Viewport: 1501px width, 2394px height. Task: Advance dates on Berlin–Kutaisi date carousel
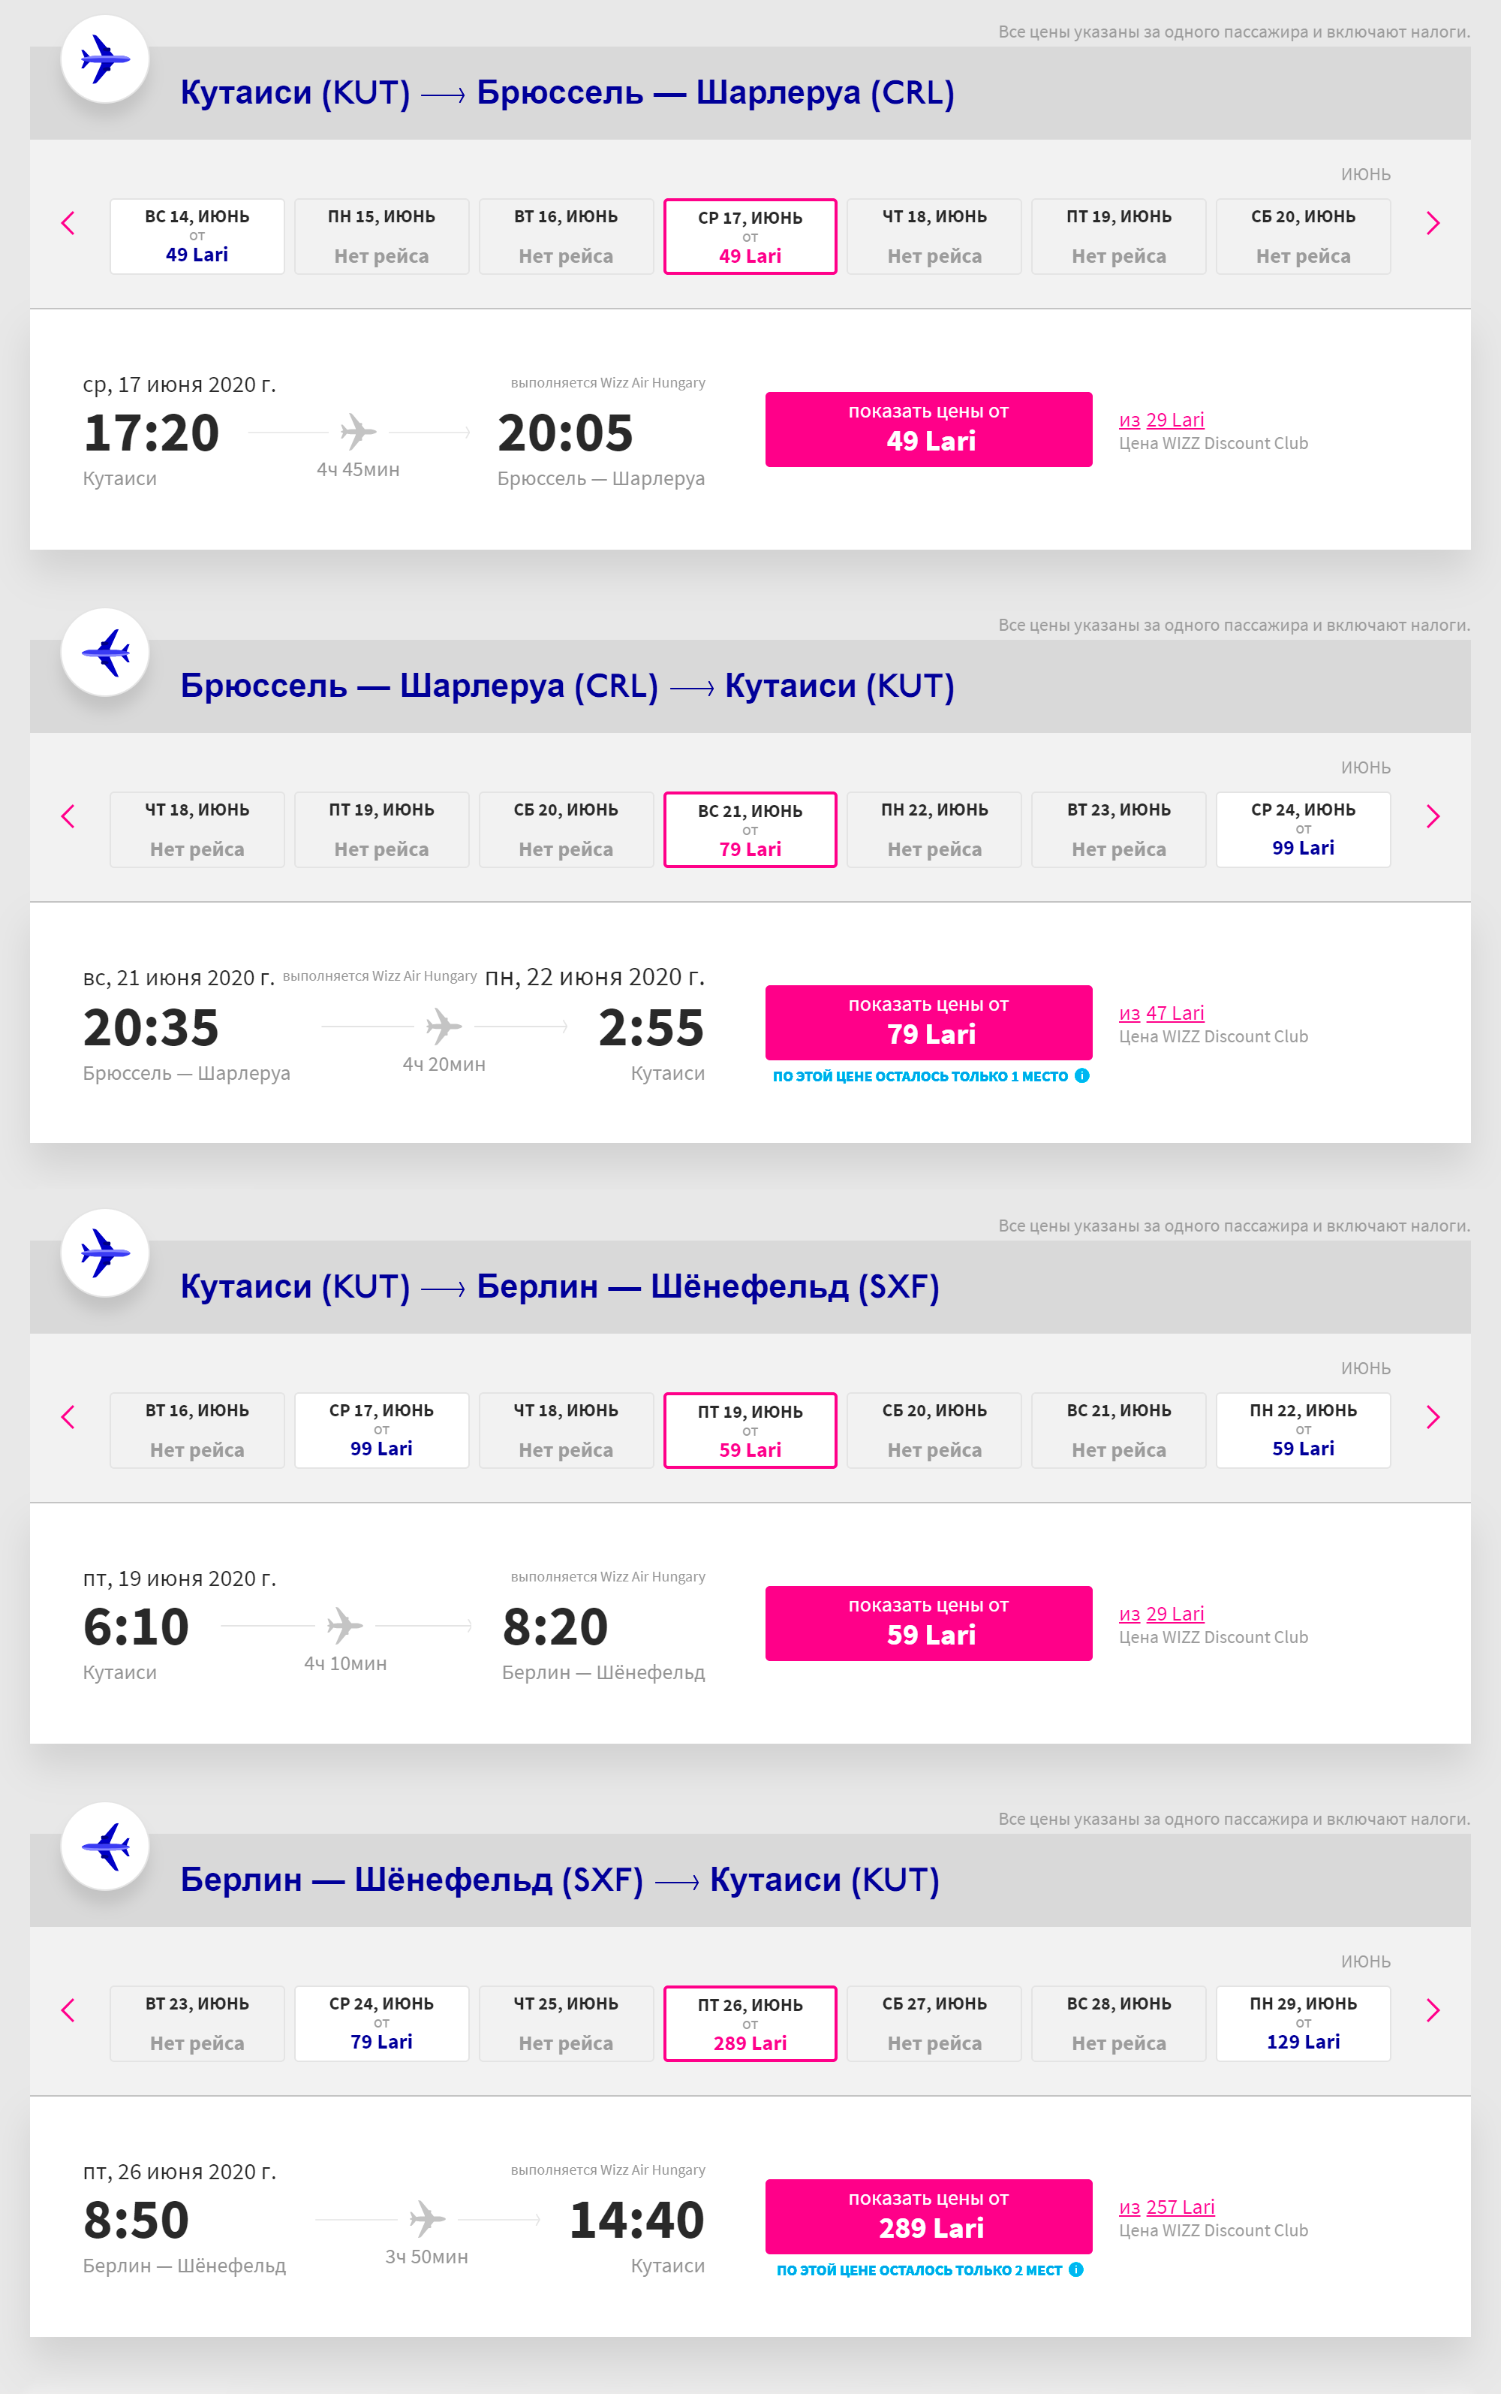coord(1433,2010)
